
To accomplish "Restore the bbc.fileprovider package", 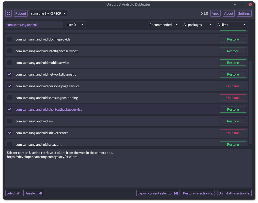I will (x=233, y=39).
